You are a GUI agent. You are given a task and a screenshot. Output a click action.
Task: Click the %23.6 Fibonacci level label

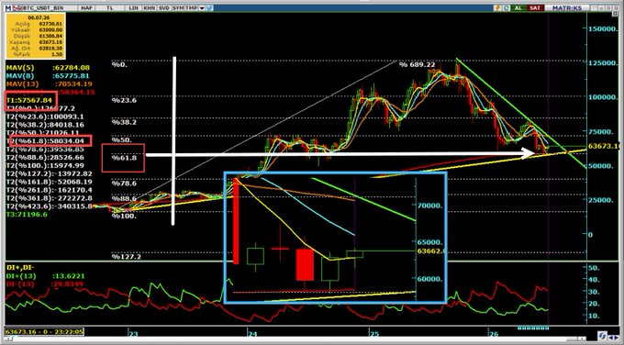tap(124, 100)
